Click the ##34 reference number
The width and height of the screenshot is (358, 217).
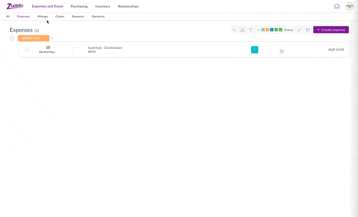[92, 52]
